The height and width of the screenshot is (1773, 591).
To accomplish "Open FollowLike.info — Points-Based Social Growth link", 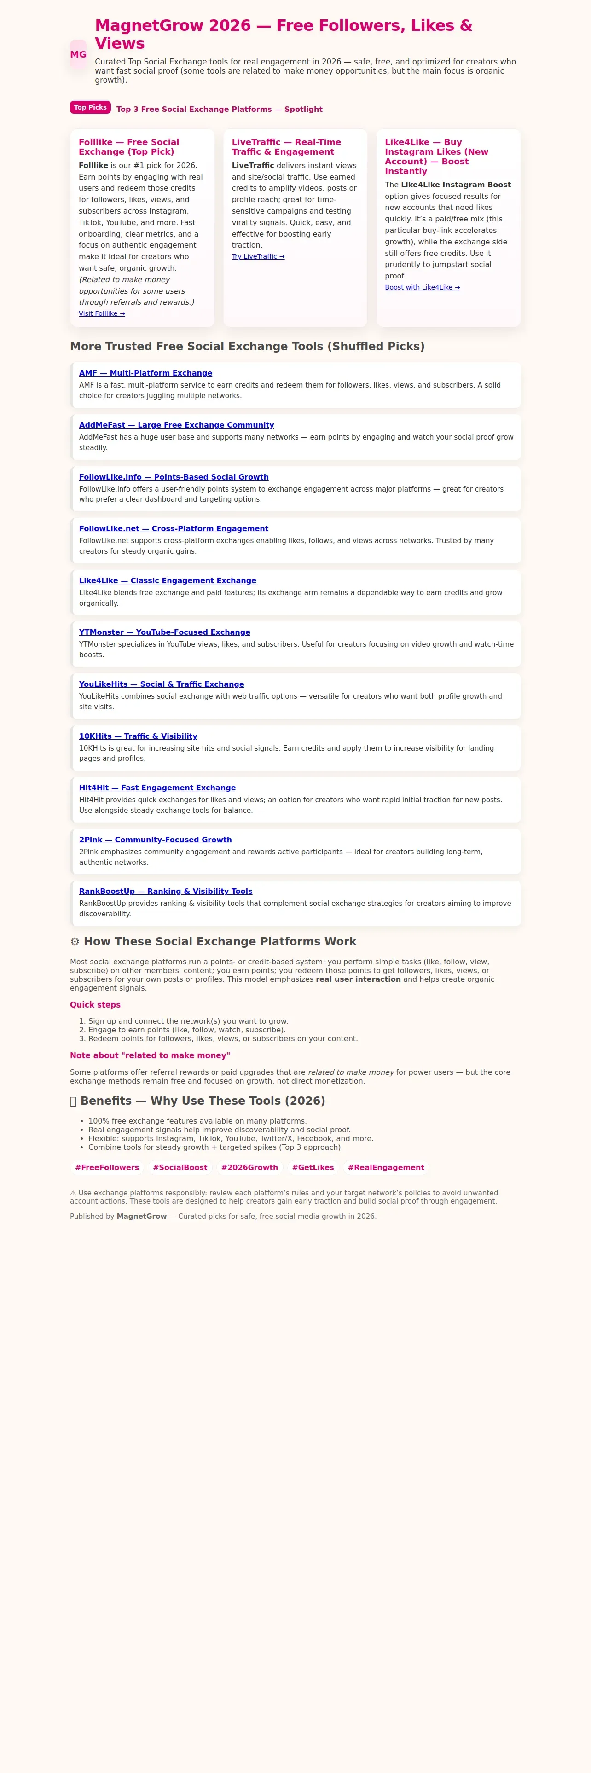I will [174, 477].
